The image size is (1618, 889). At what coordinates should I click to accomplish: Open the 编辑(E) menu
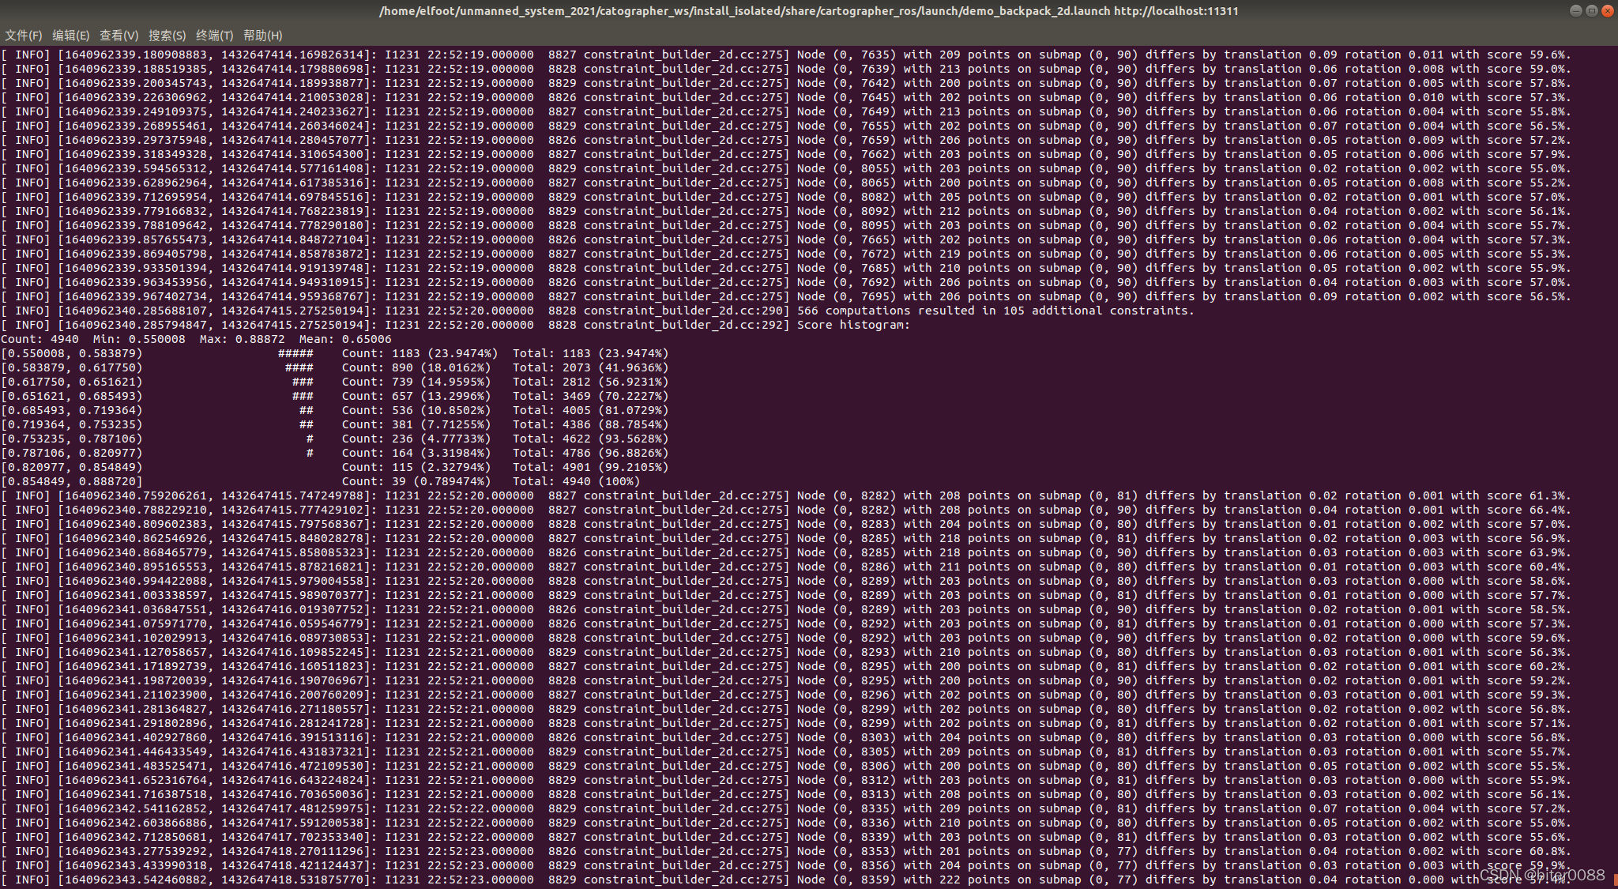tap(70, 36)
